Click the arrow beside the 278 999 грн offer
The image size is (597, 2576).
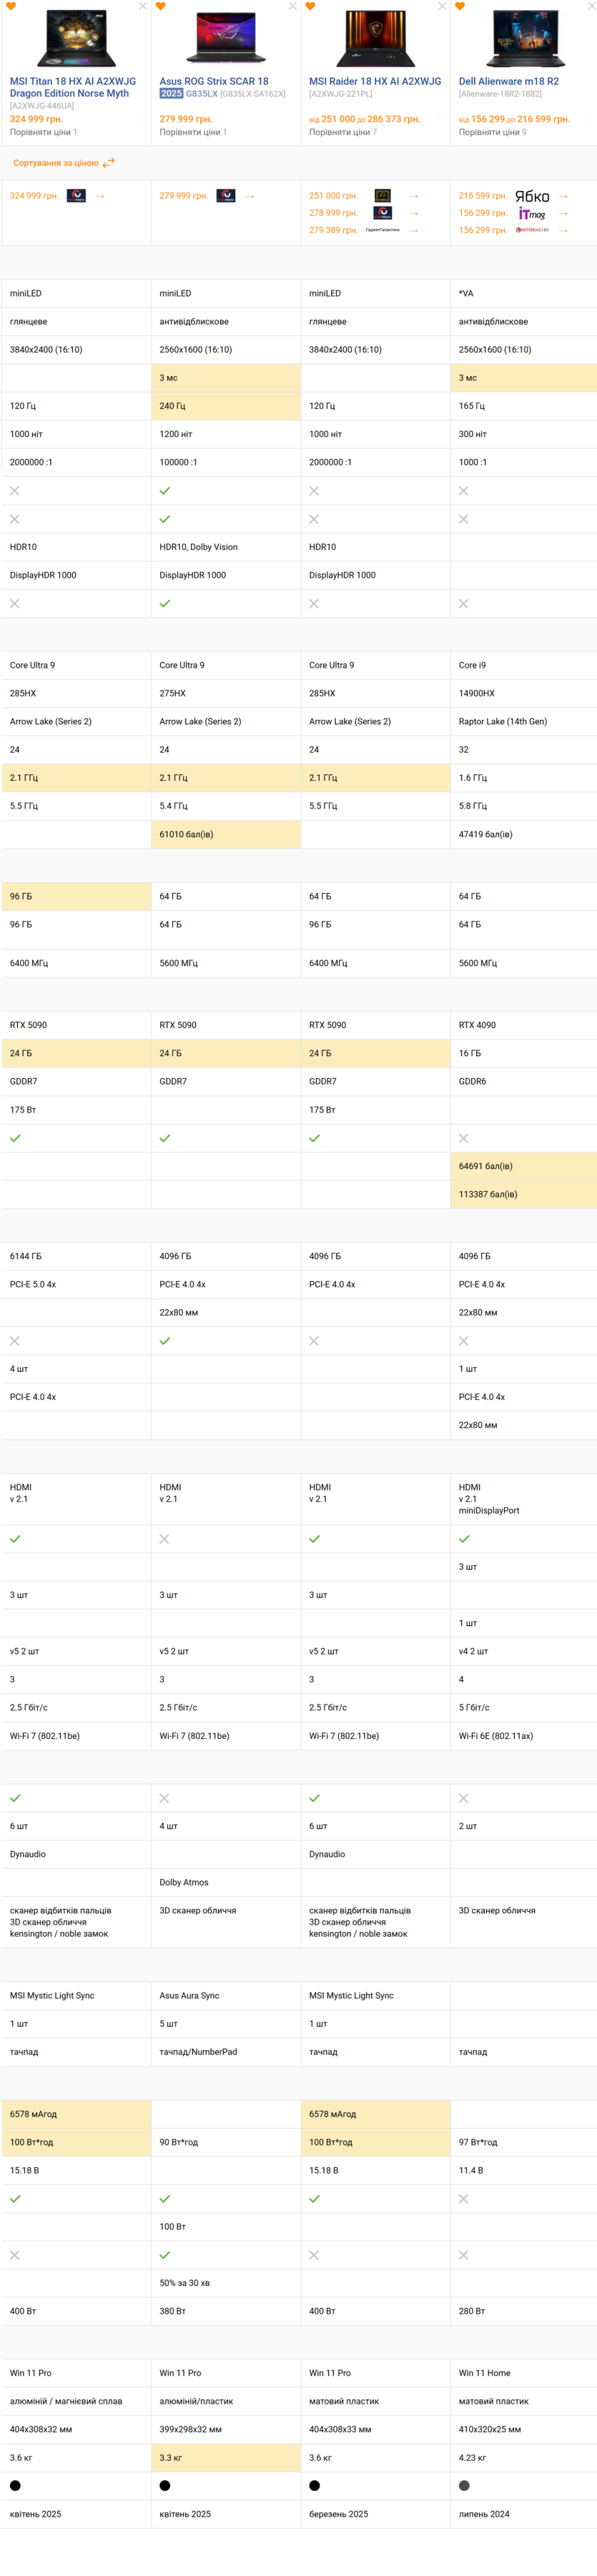click(x=414, y=213)
